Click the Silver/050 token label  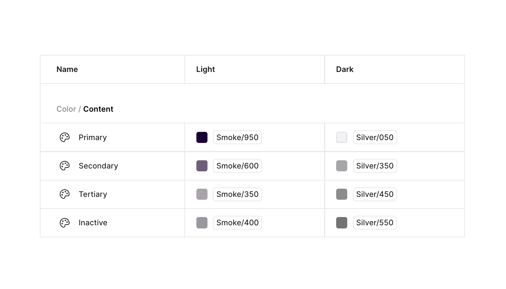375,138
